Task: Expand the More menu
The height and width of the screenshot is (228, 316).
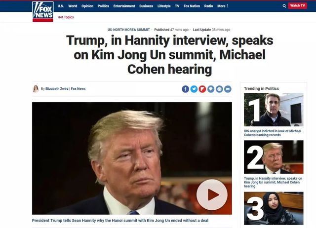Action: [223, 6]
